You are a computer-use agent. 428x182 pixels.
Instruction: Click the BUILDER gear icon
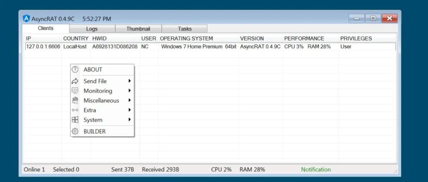(x=75, y=131)
